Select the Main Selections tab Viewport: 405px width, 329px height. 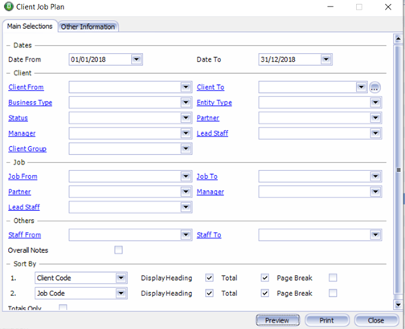coord(30,26)
